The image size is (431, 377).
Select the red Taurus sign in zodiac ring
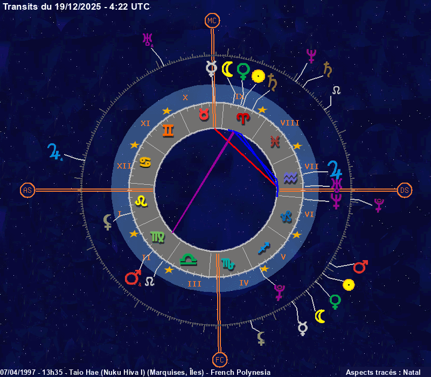[204, 114]
